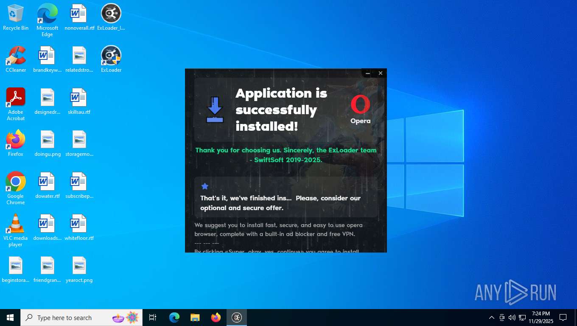Select the dowater.rtf document
577x326 pixels.
pos(47,185)
